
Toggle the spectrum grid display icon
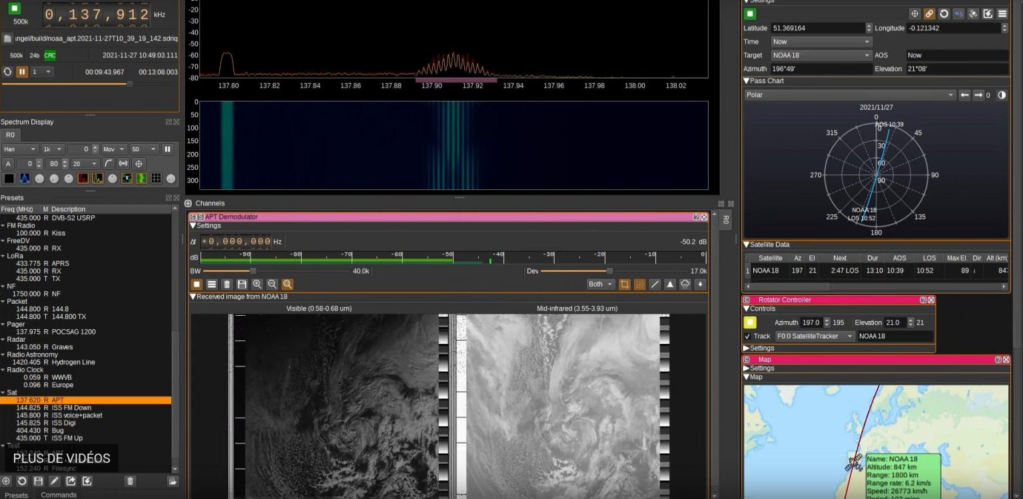click(157, 178)
